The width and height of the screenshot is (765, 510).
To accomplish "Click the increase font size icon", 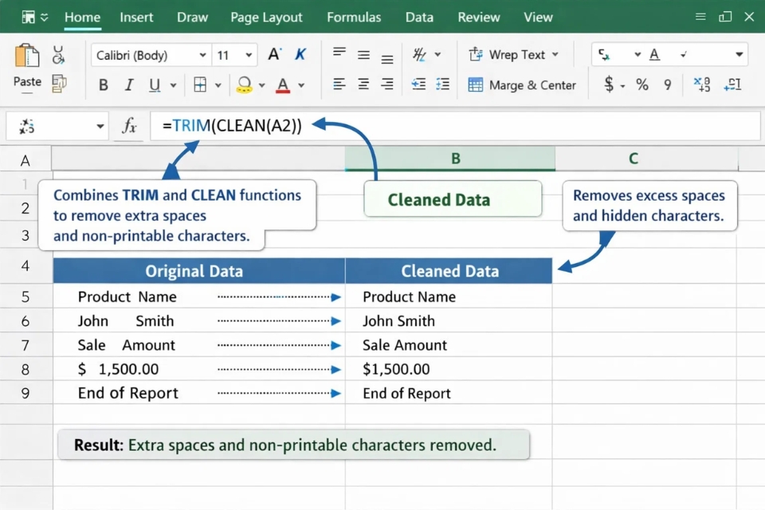I will pos(274,55).
